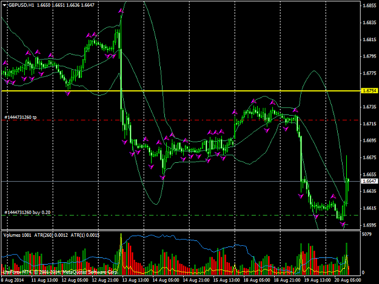Viewport: 379px width, 284px height.
Task: Click the 1.6715 price scale label
Action: (369, 124)
